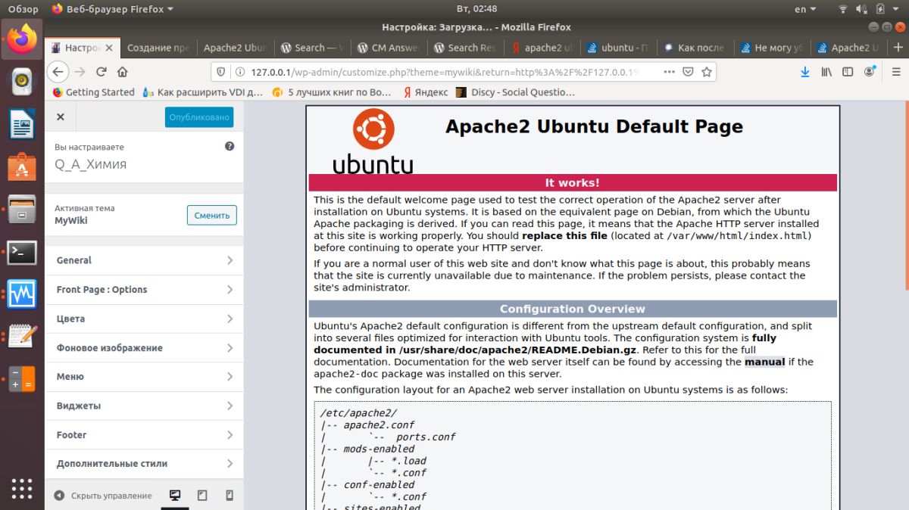Click the browser forward arrow

pyautogui.click(x=80, y=72)
